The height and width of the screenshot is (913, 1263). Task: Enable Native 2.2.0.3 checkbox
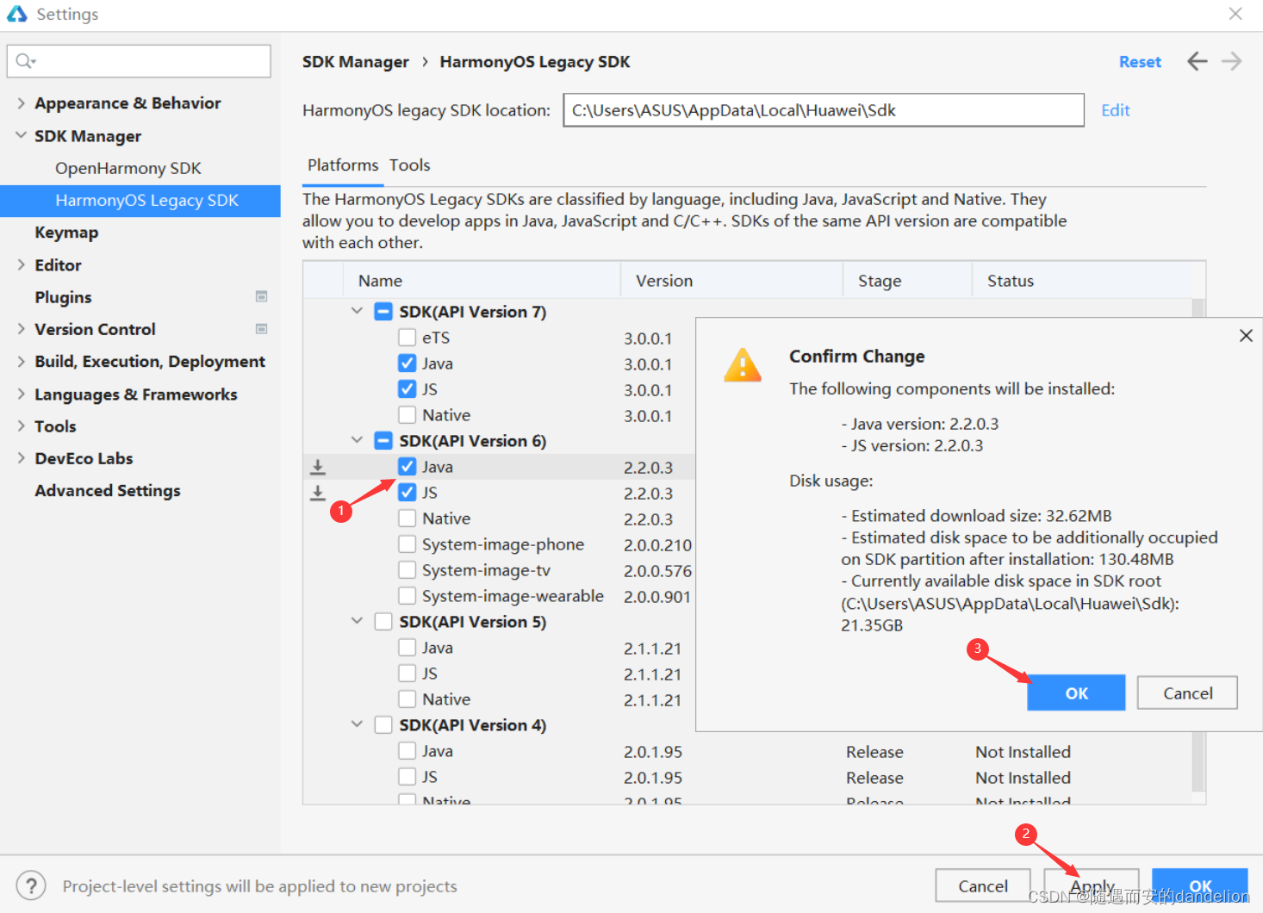pos(408,519)
